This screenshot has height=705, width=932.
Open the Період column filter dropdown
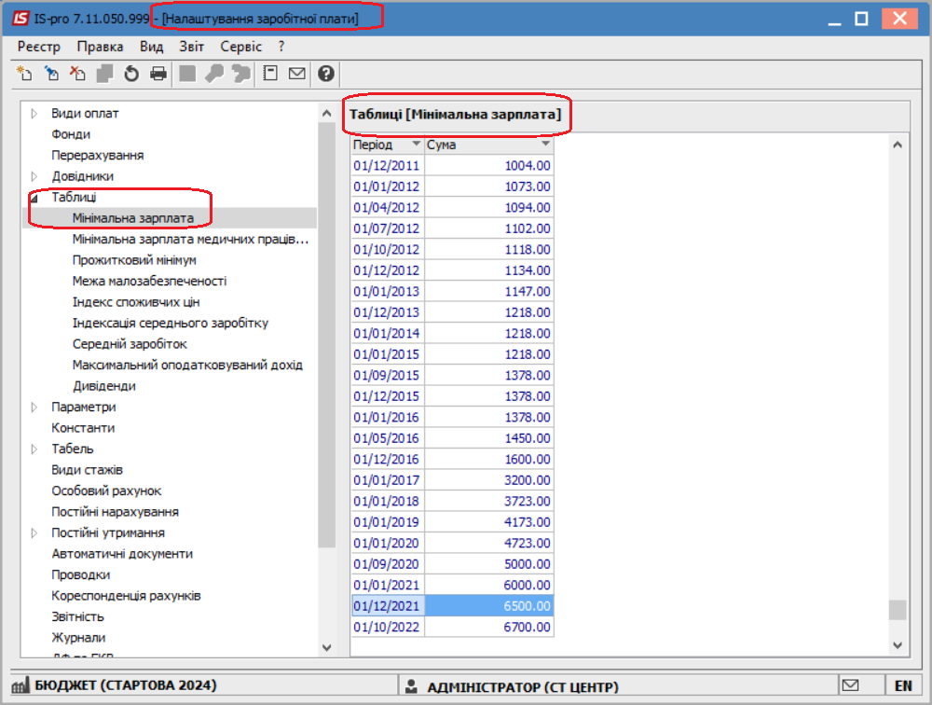click(x=416, y=144)
